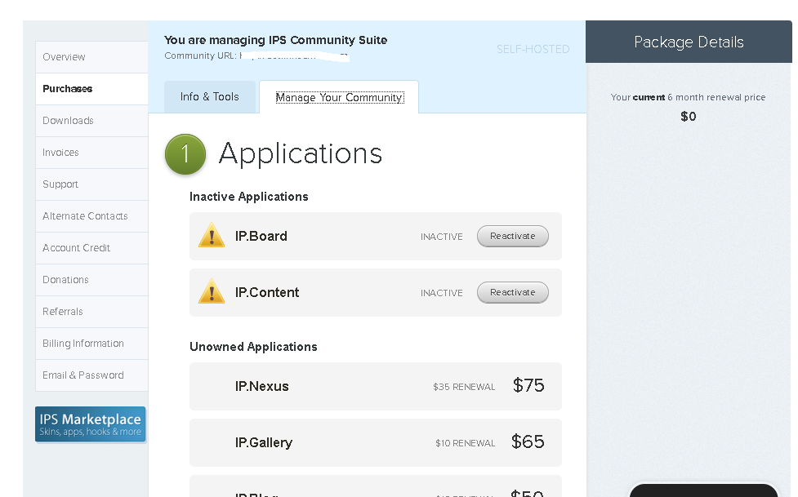Switch to the Info & Tools tab
Screen dimensions: 798x497
coord(210,96)
